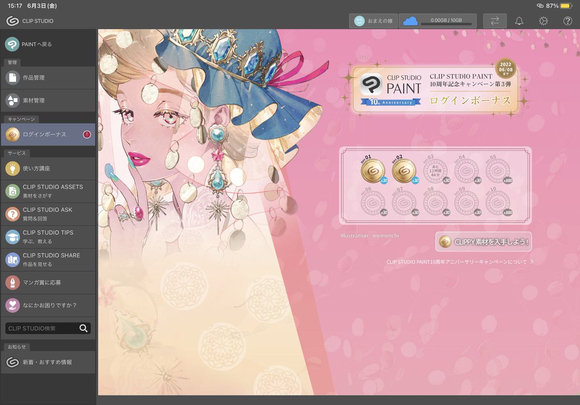Click the CLIP STUDIO TIPS graduation cap icon
Viewport: 580px width, 405px height.
click(x=12, y=236)
